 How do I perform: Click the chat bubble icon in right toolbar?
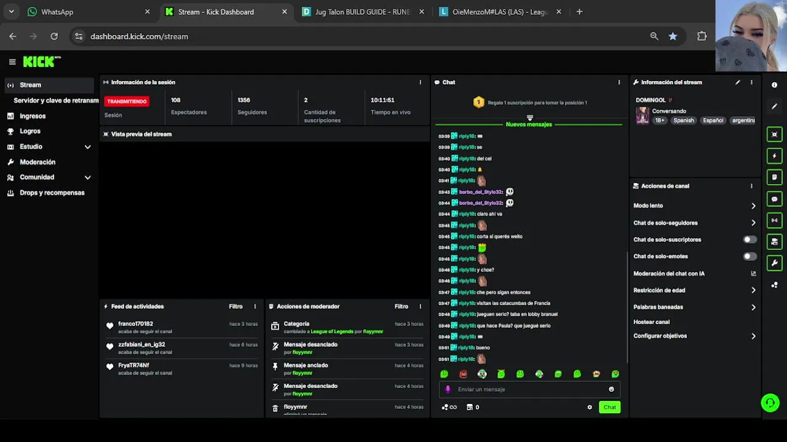tap(775, 199)
